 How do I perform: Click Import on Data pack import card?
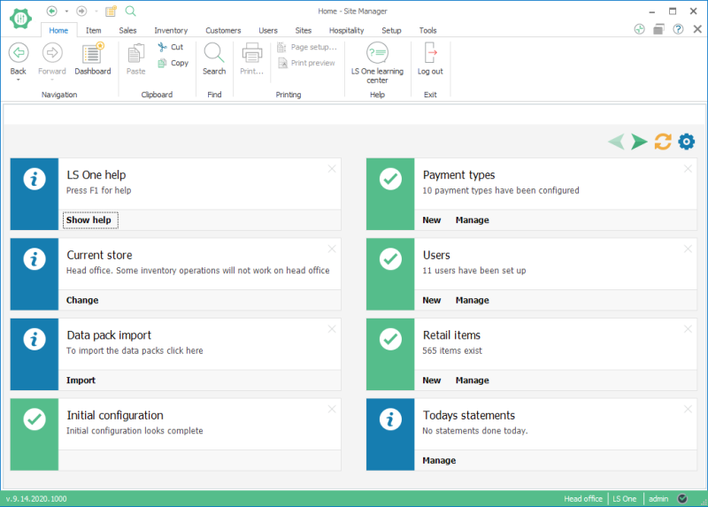click(81, 380)
